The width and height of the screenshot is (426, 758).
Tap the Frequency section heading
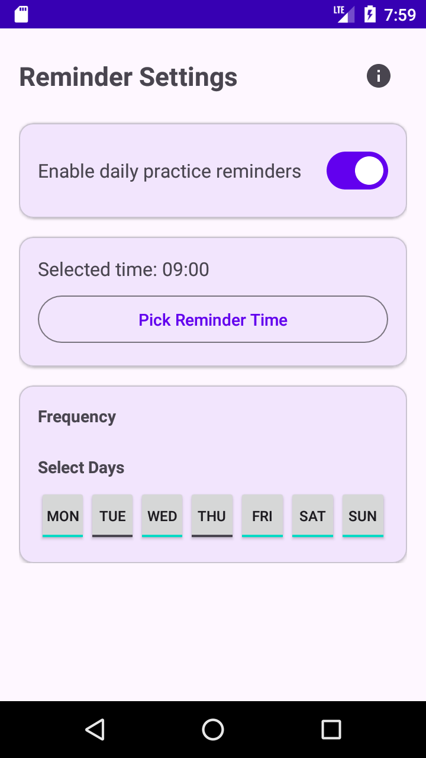(77, 417)
